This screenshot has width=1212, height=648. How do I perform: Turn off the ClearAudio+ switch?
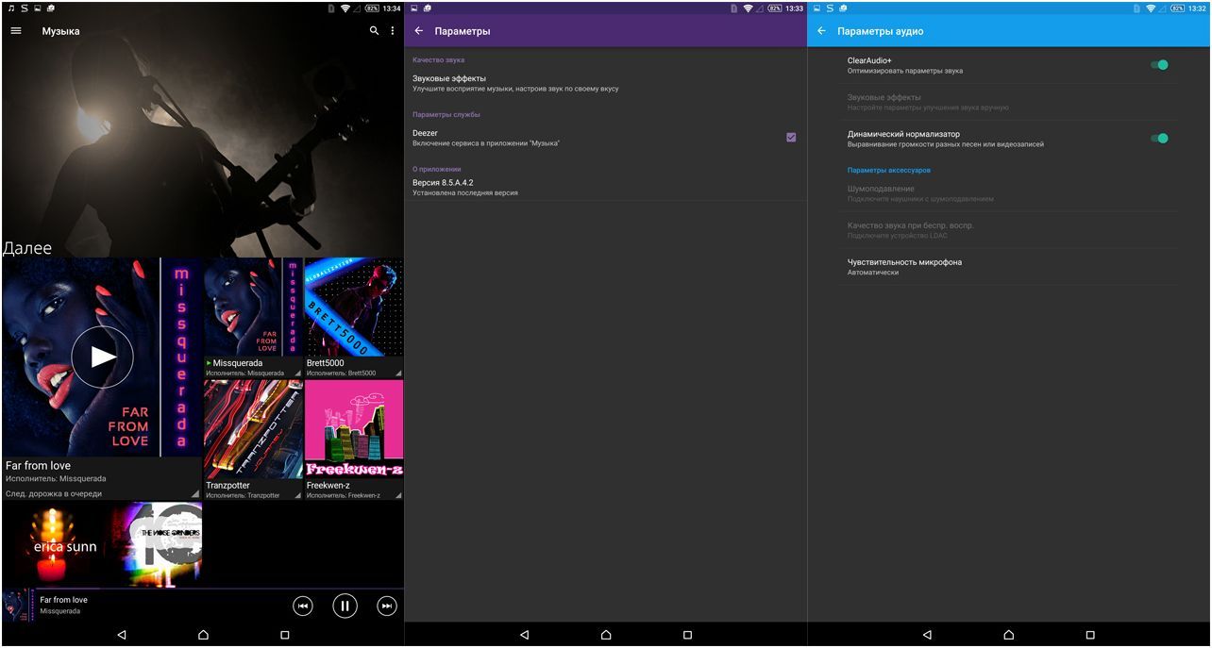[1159, 65]
